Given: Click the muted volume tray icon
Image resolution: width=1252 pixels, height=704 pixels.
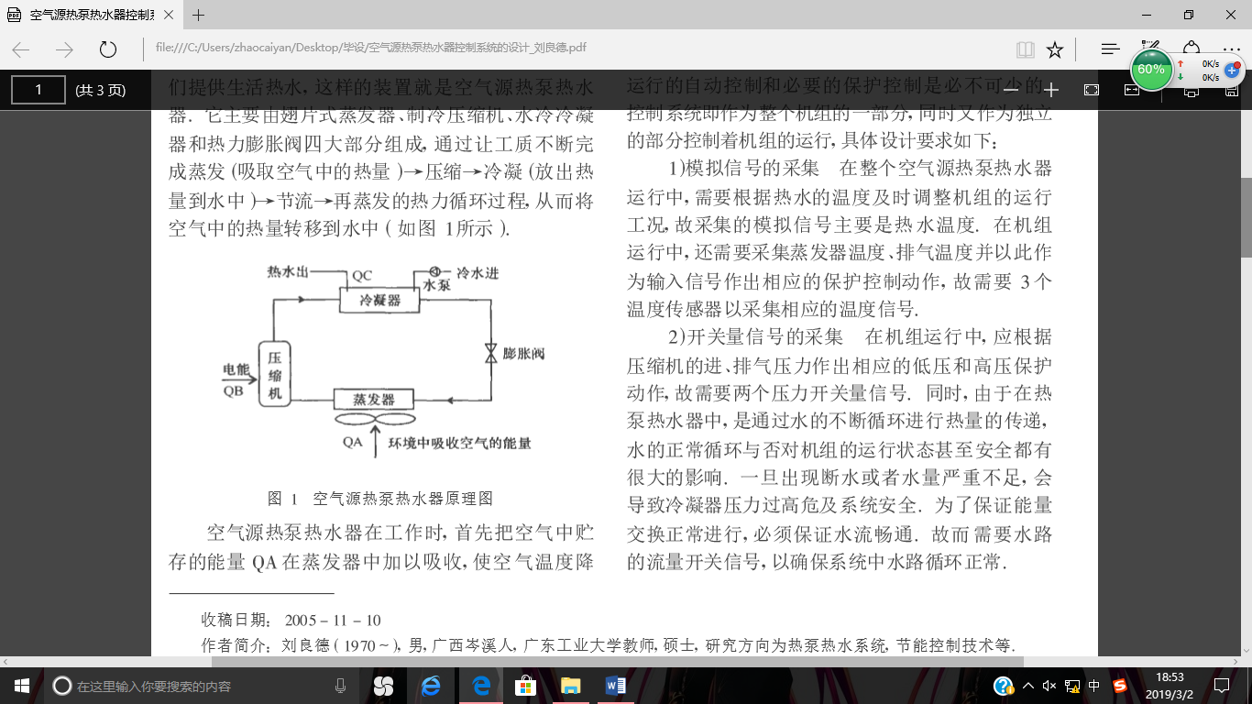Looking at the screenshot, I should pyautogui.click(x=1049, y=686).
